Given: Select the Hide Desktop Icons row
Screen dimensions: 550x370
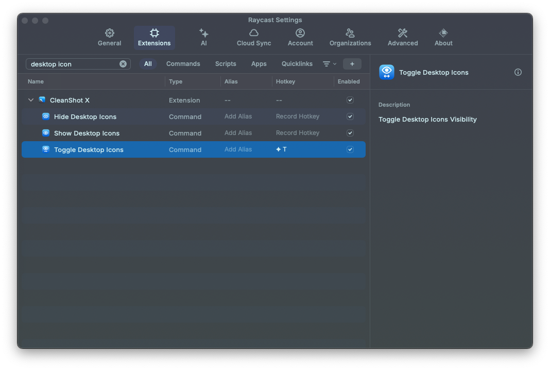Looking at the screenshot, I should coord(194,116).
